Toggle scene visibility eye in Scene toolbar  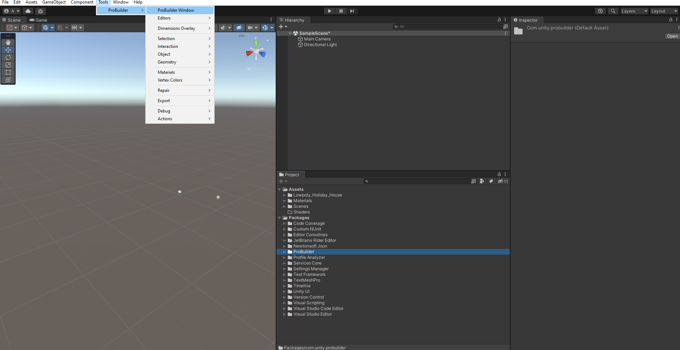[239, 28]
